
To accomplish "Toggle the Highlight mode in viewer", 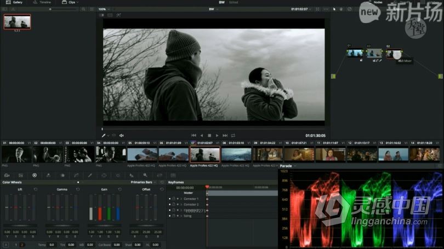I will coord(118,15).
